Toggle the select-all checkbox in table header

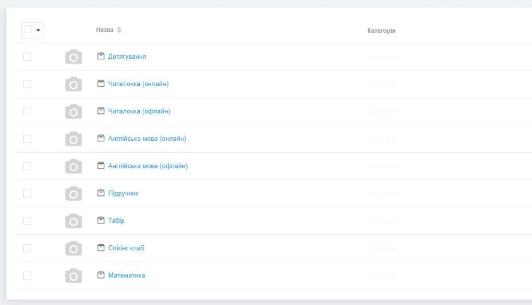(28, 30)
